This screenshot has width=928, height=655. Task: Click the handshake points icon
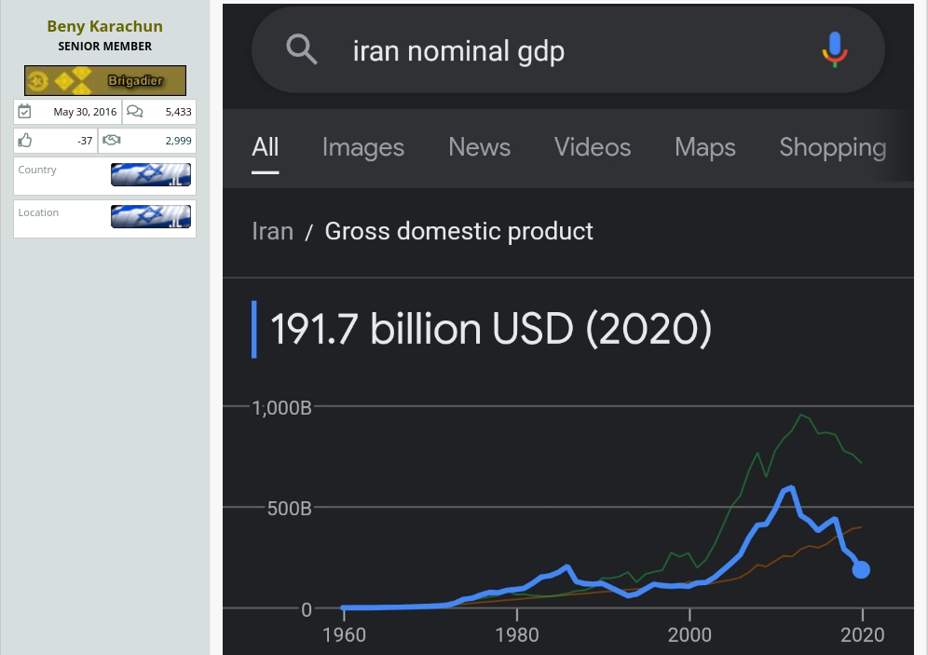tap(111, 141)
